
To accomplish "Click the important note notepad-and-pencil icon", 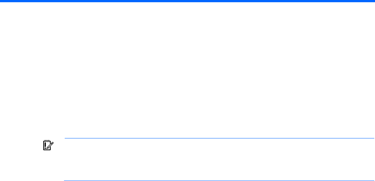I will click(x=48, y=145).
